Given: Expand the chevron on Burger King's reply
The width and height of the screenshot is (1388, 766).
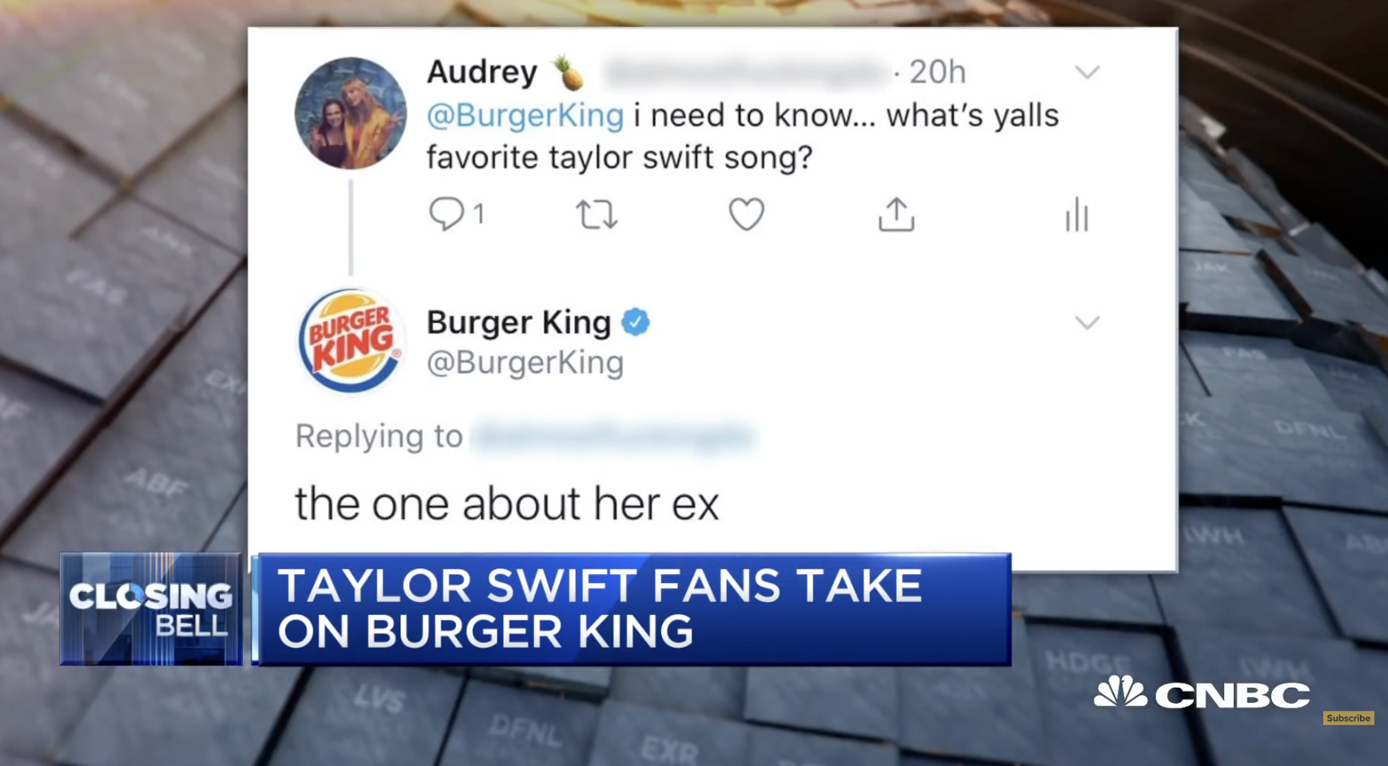Looking at the screenshot, I should [1087, 323].
